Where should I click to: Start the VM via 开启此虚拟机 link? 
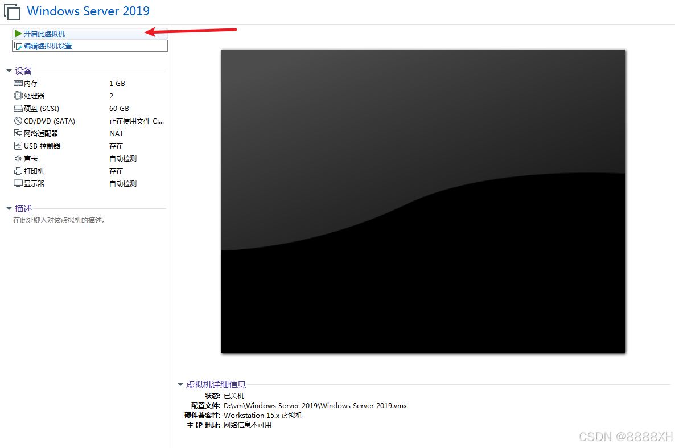point(44,34)
